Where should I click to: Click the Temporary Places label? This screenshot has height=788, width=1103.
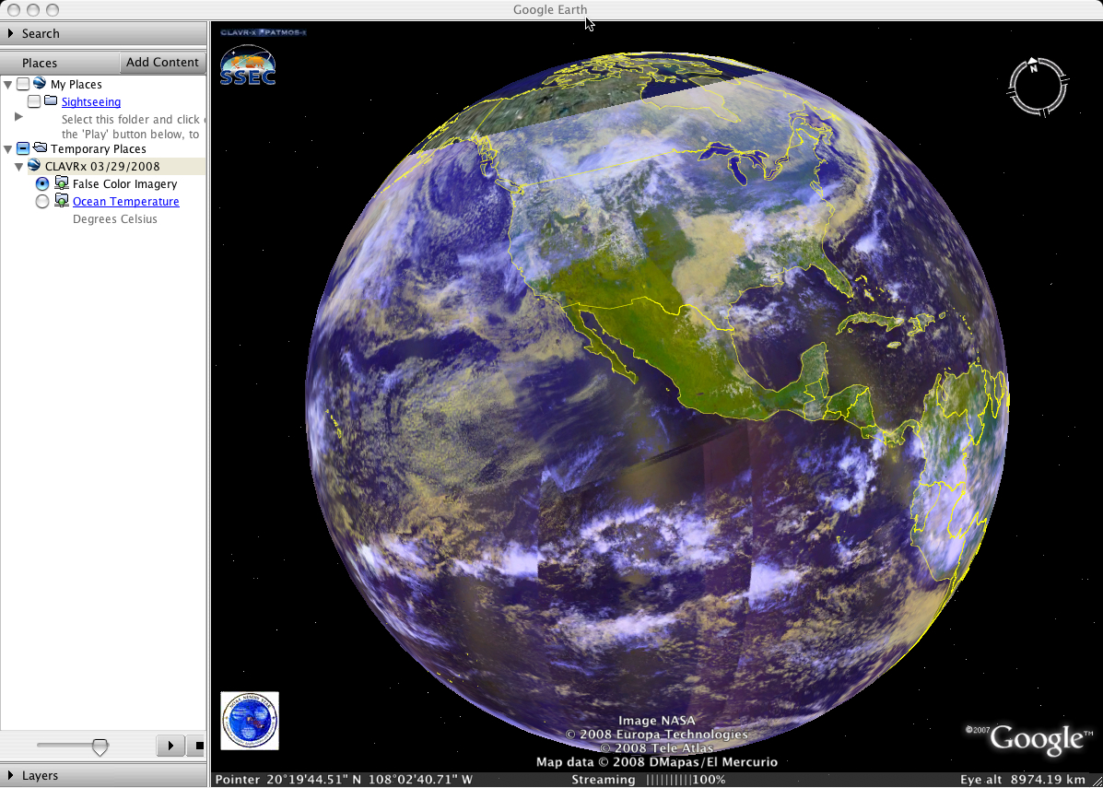[x=99, y=148]
